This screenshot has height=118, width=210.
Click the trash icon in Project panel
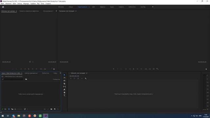click(x=58, y=109)
